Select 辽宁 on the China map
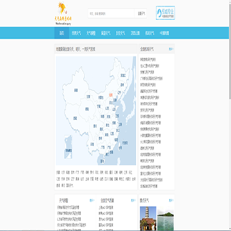This screenshot has width=231, height=231. (x=119, y=93)
